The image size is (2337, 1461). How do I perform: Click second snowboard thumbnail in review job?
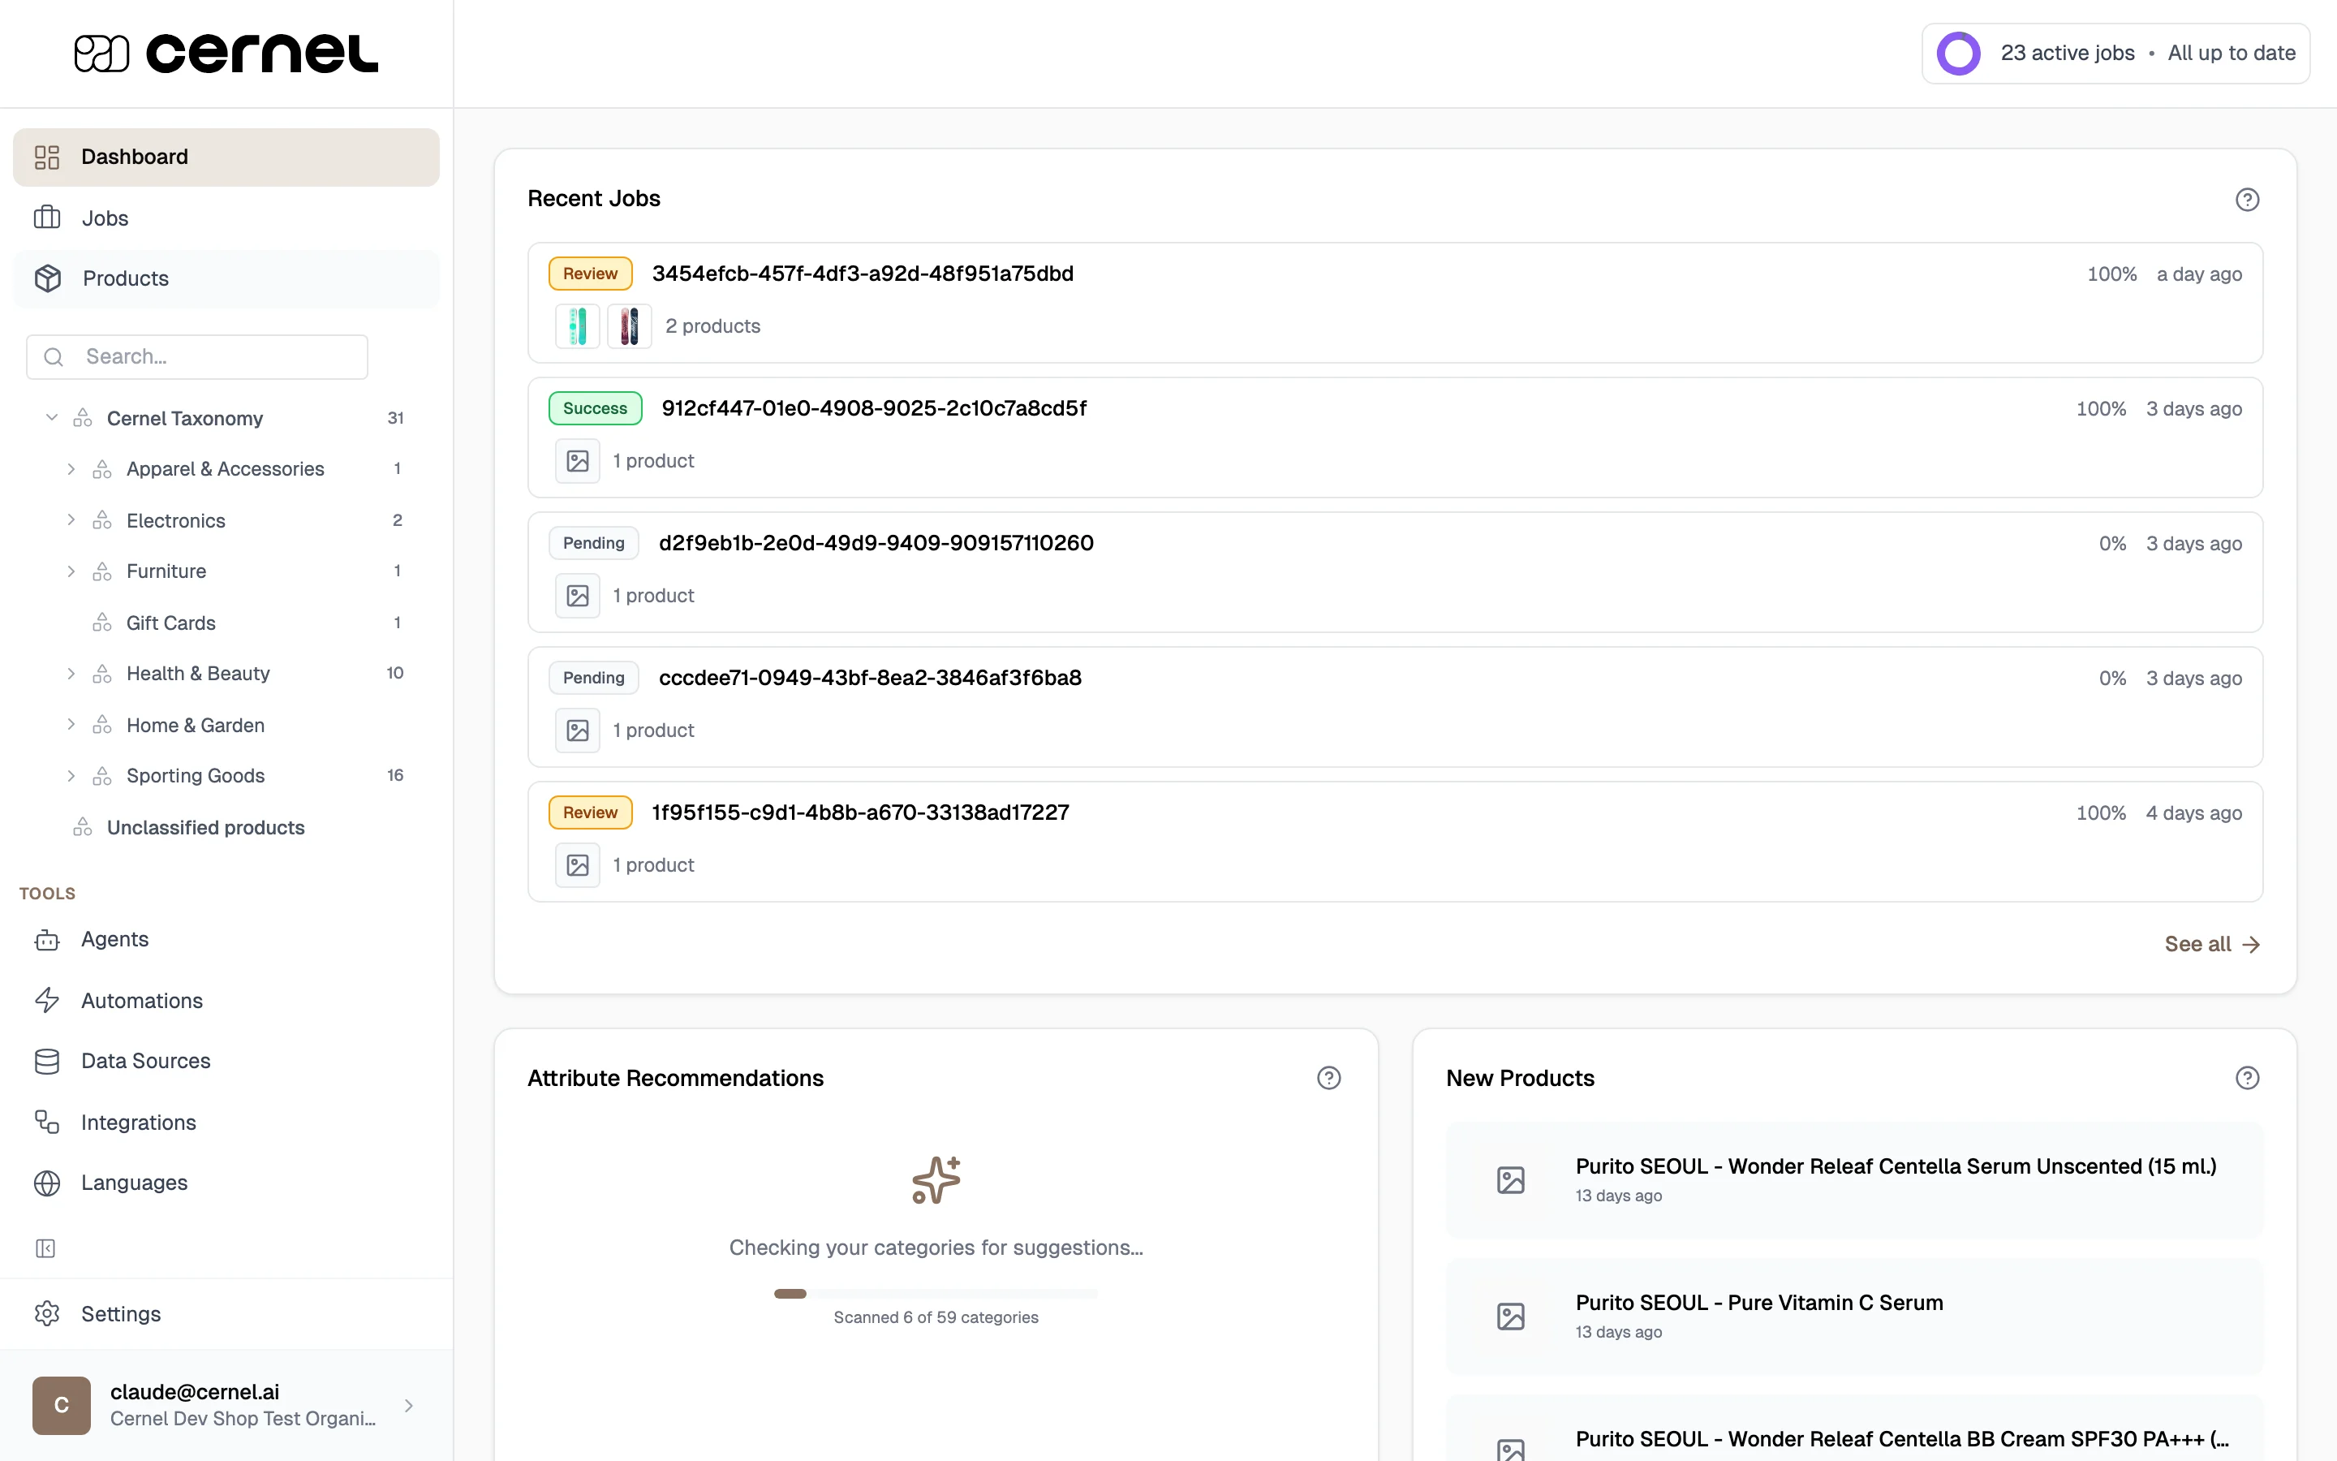630,326
